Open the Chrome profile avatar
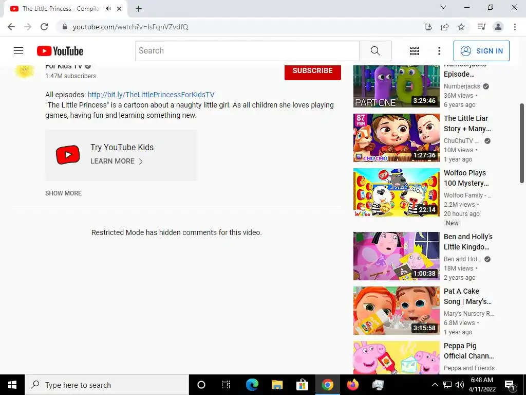Viewport: 526px width, 395px height. (x=498, y=27)
